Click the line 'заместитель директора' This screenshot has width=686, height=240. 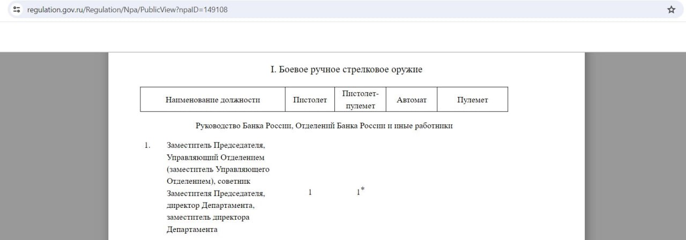click(208, 217)
